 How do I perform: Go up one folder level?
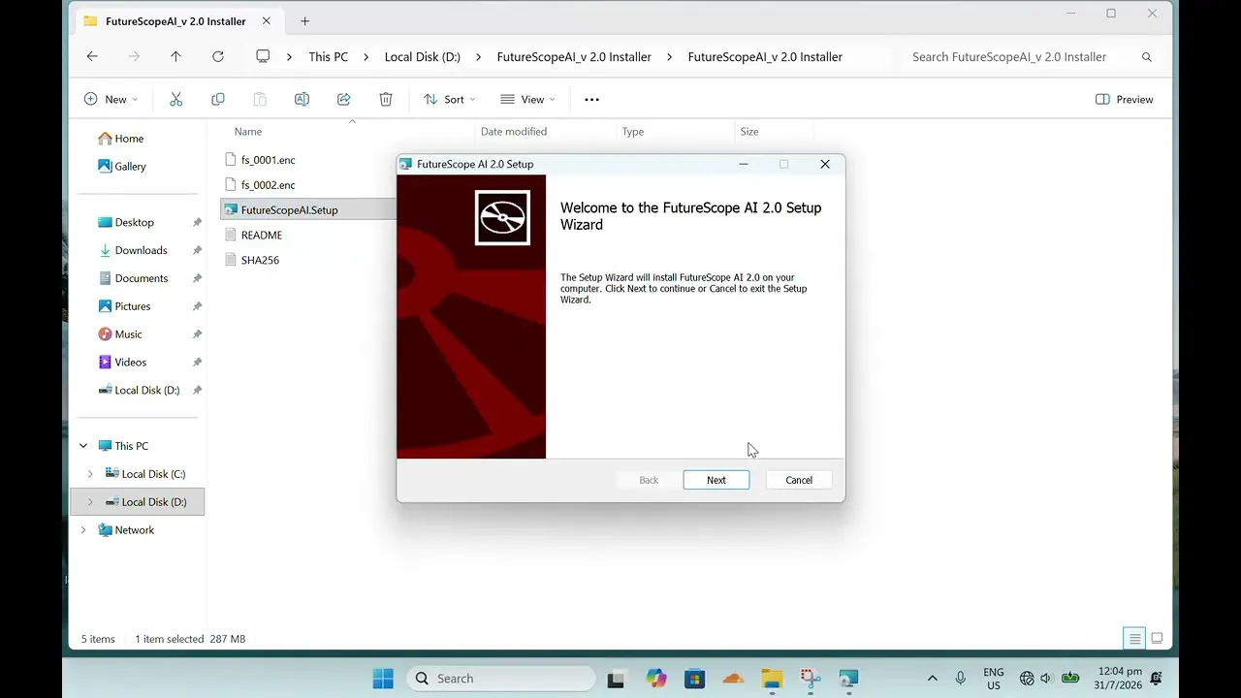pyautogui.click(x=175, y=56)
